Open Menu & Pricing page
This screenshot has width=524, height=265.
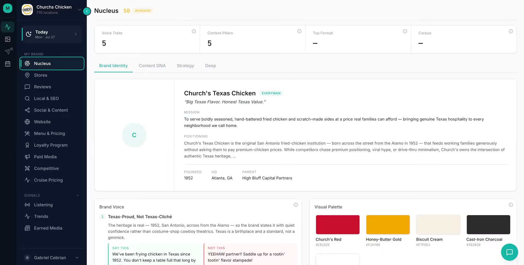coord(52,133)
